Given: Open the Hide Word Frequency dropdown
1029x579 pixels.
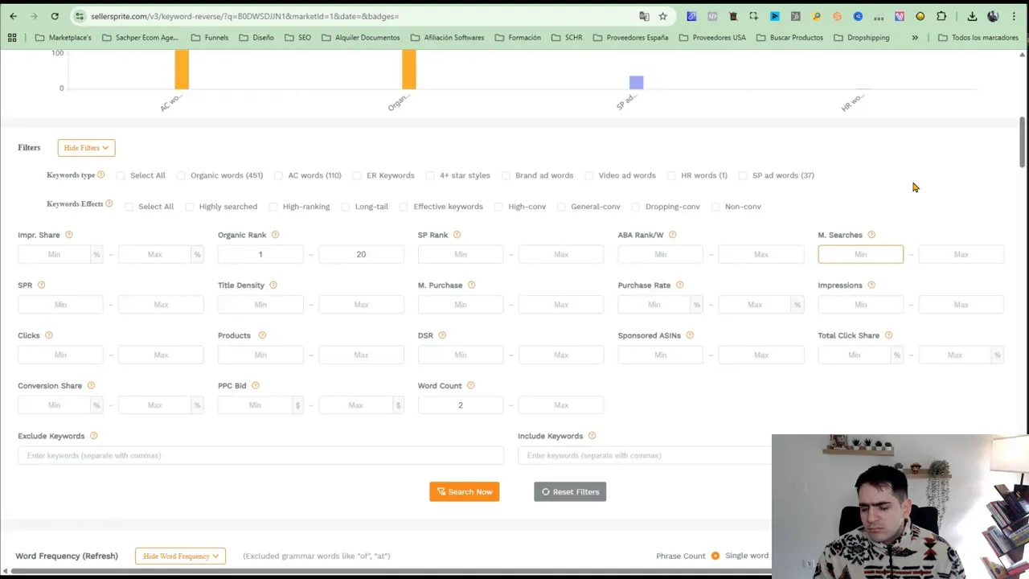Looking at the screenshot, I should 180,556.
